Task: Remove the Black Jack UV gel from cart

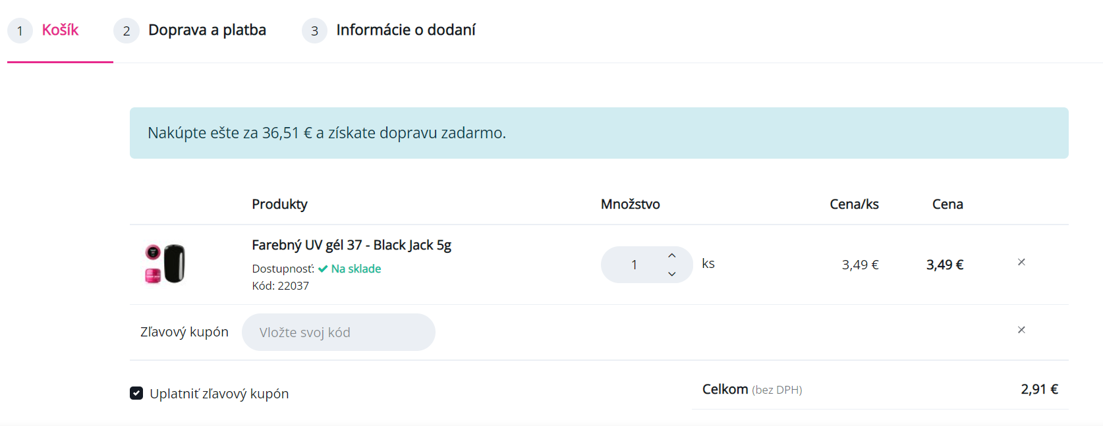Action: [1021, 262]
